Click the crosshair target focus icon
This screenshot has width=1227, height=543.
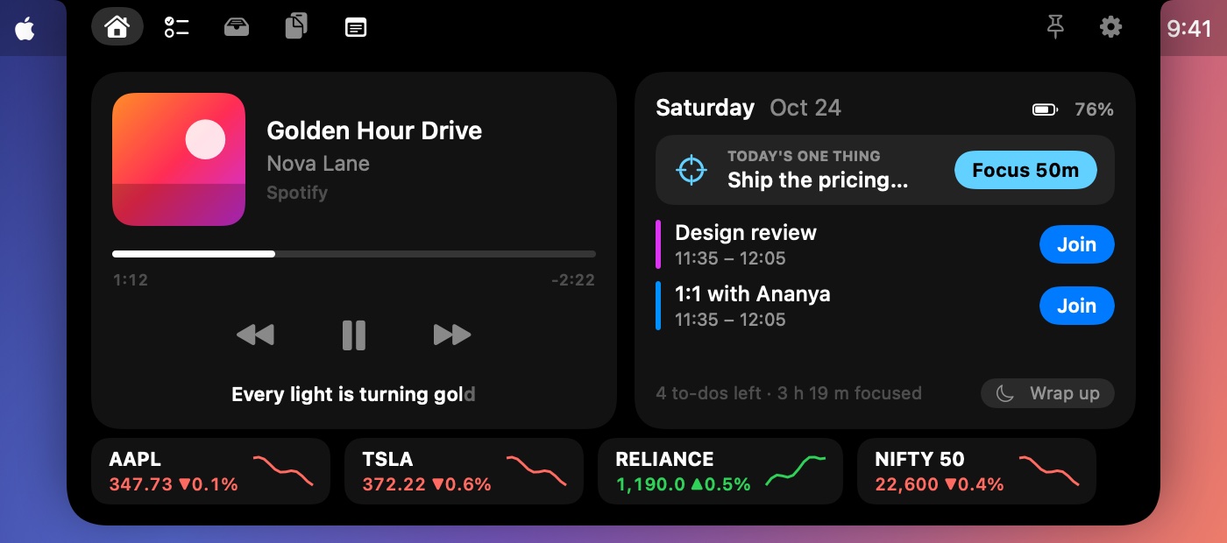pyautogui.click(x=692, y=170)
